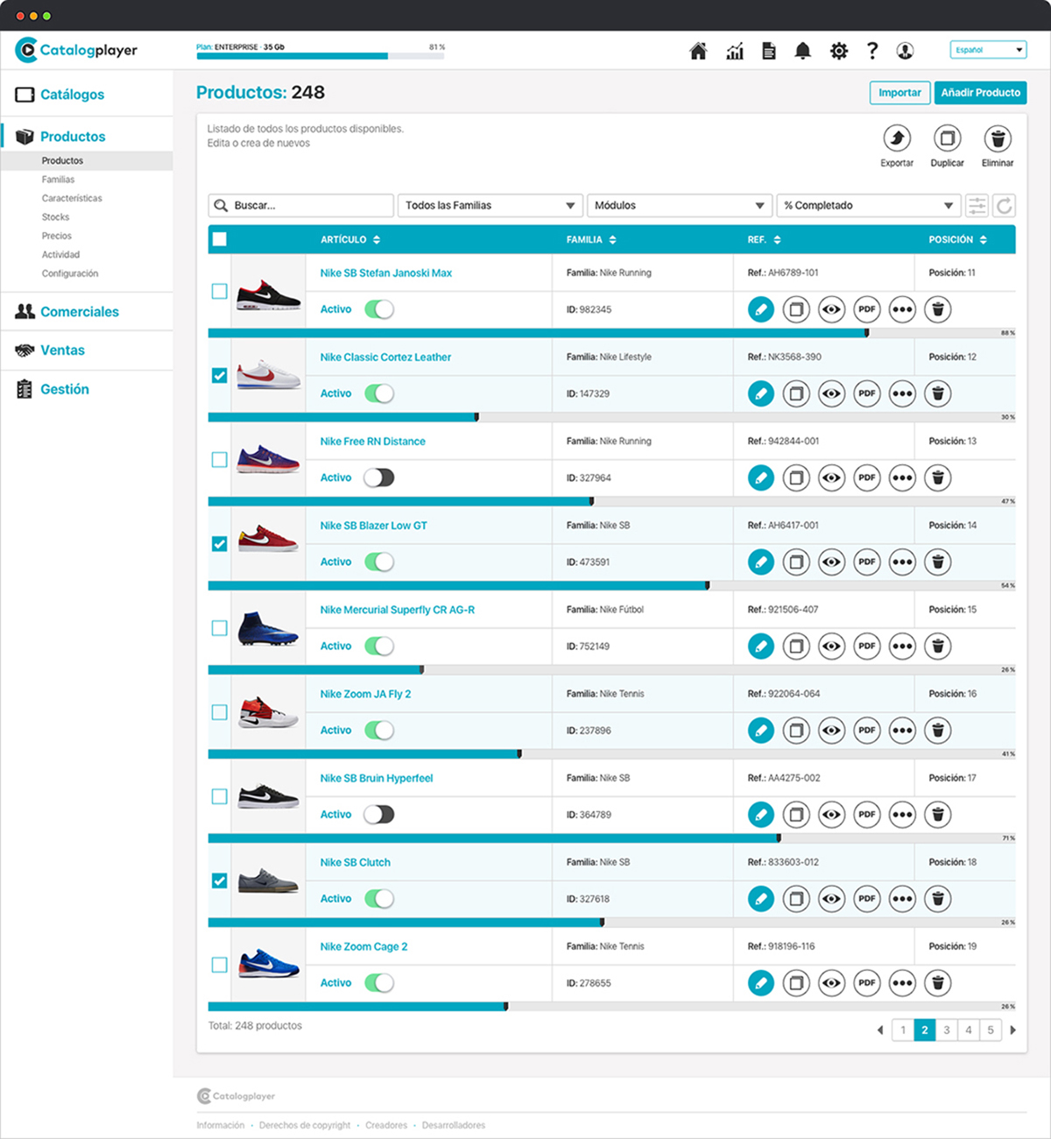Click the refresh list icon
This screenshot has width=1051, height=1139.
pos(1005,205)
